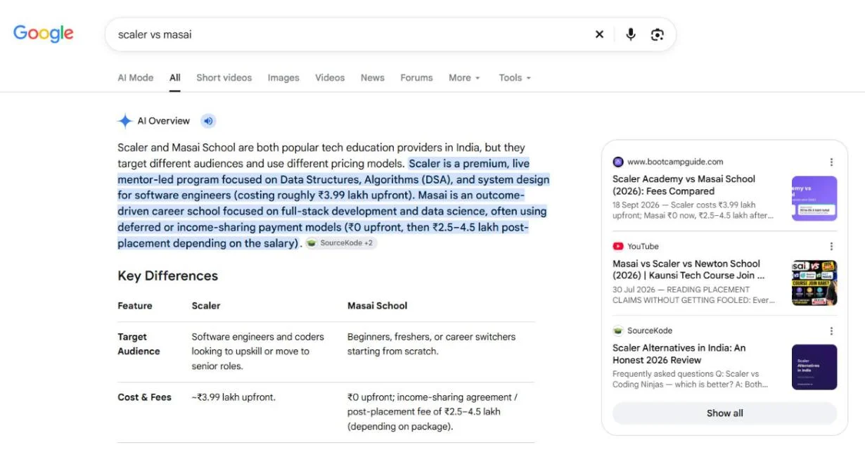Viewport: 865px width, 450px height.
Task: Click the 'Key Differences' heading
Action: [x=168, y=276]
